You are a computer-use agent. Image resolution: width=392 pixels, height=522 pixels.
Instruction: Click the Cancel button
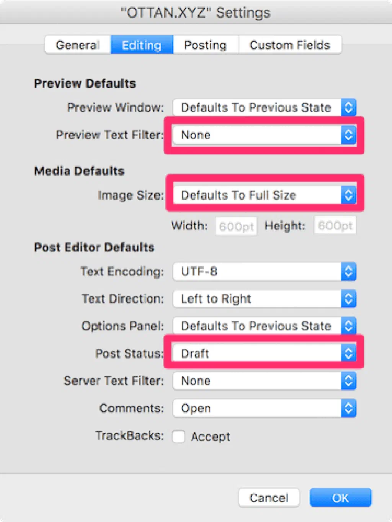pyautogui.click(x=269, y=497)
